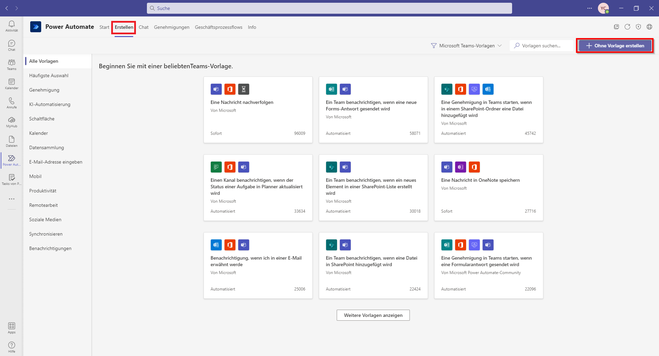The image size is (659, 356).
Task: Refresh the Power Automate app
Action: (x=628, y=26)
